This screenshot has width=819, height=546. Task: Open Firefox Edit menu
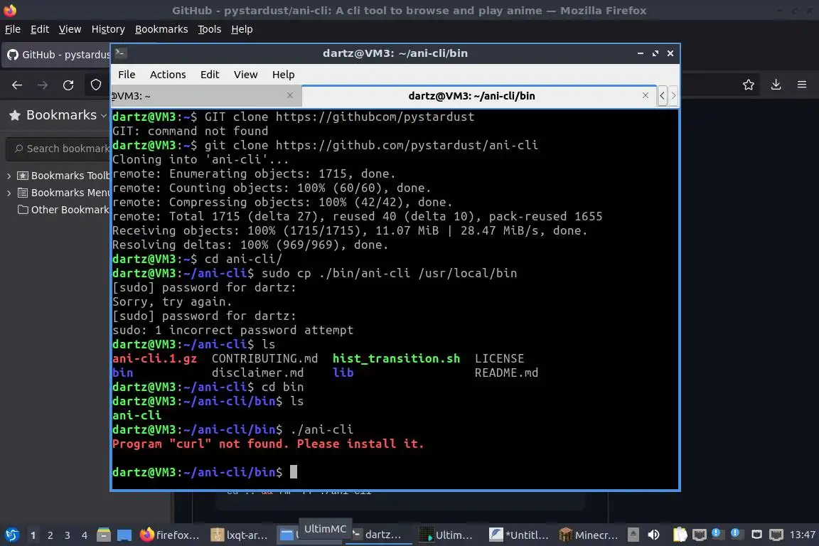40,29
